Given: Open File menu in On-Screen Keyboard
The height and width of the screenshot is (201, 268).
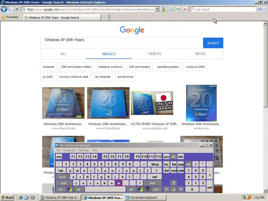Looking at the screenshot, I should [x=58, y=150].
